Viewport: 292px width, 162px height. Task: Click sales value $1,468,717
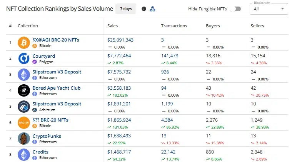pyautogui.click(x=119, y=152)
